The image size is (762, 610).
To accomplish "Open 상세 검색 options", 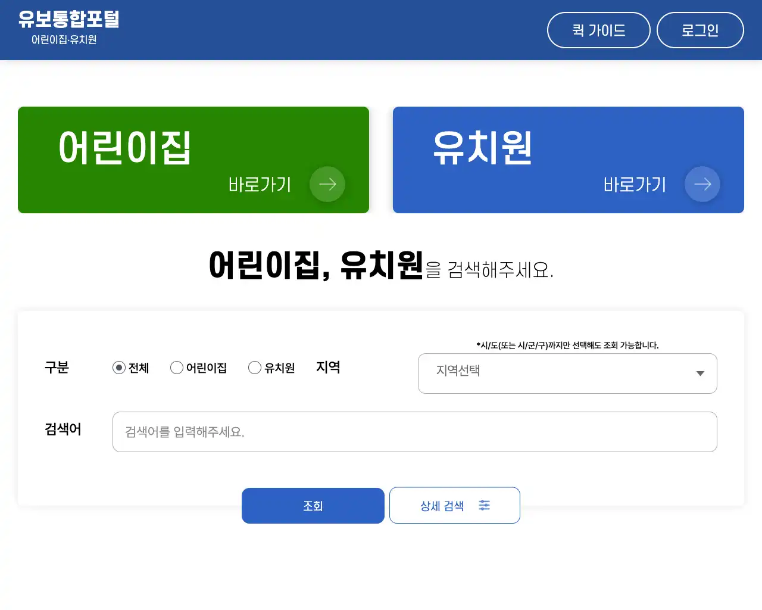I will coord(455,506).
